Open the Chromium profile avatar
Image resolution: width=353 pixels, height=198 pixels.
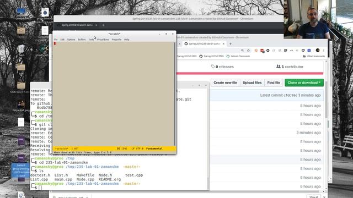(x=318, y=50)
